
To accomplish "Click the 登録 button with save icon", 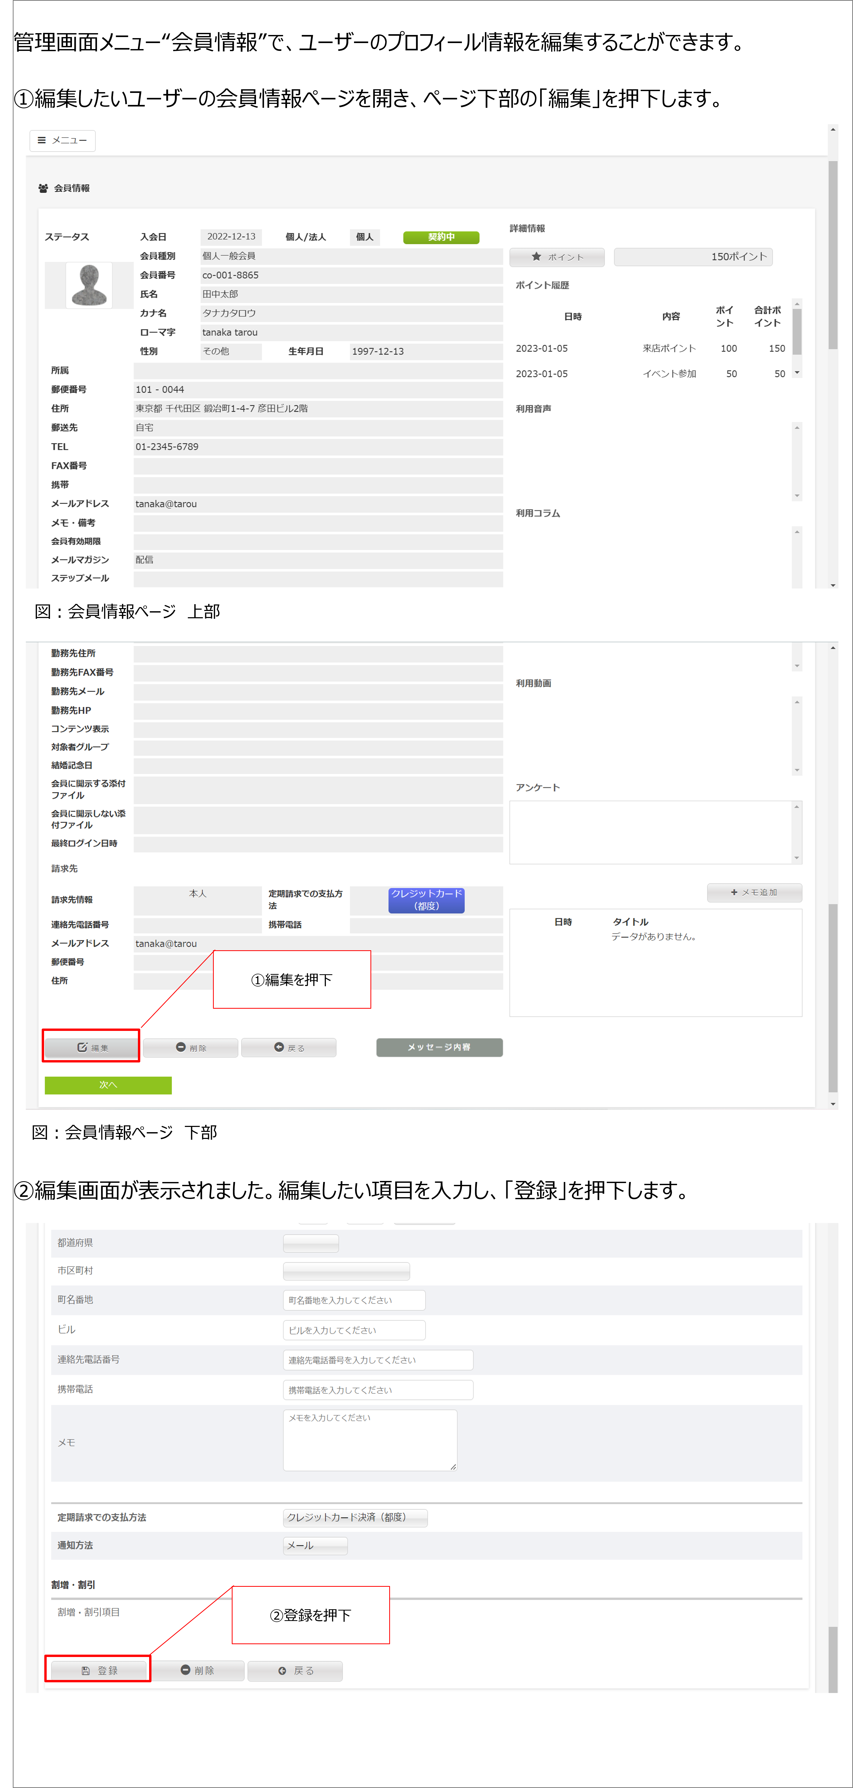I will 99,1671.
